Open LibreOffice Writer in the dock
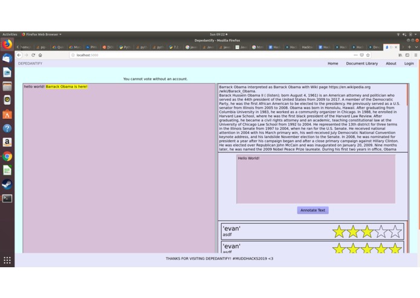420x298 pixels. point(7,72)
